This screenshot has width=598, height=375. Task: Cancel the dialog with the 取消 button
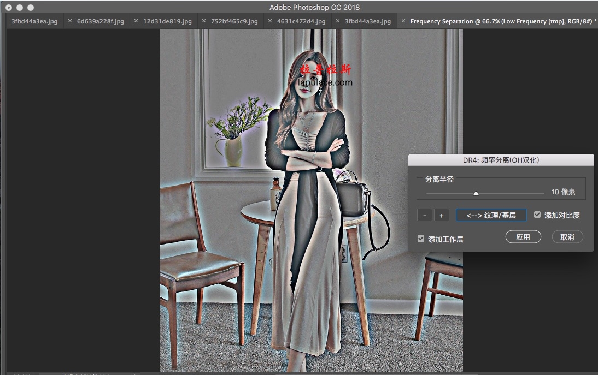point(567,237)
